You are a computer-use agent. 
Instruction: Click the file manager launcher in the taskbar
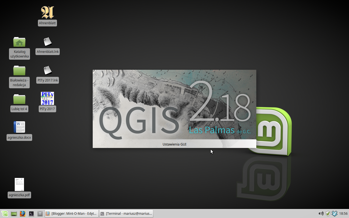pyautogui.click(x=14, y=214)
